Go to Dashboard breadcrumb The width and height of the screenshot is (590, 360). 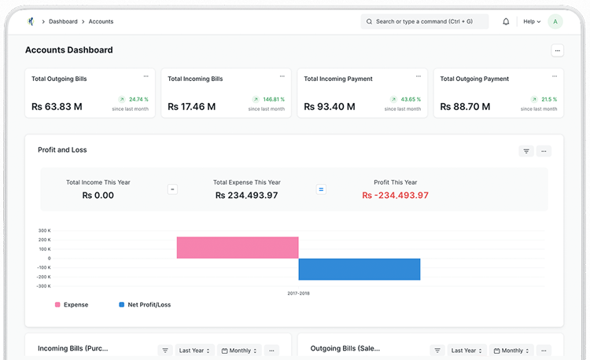pos(63,22)
